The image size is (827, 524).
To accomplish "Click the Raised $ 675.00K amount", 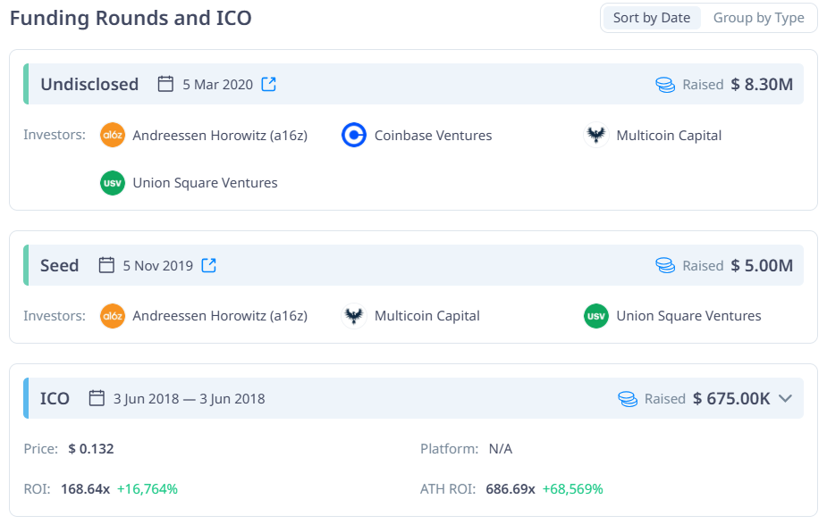I will (x=731, y=399).
